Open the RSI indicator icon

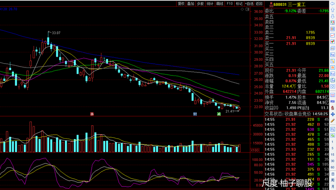[332, 101]
